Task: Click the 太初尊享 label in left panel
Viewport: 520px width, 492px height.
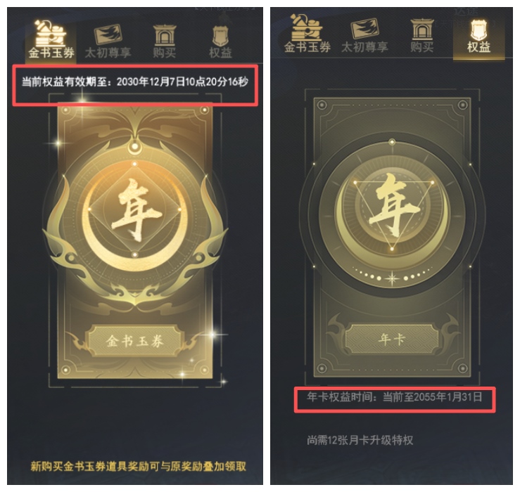Action: click(x=108, y=52)
